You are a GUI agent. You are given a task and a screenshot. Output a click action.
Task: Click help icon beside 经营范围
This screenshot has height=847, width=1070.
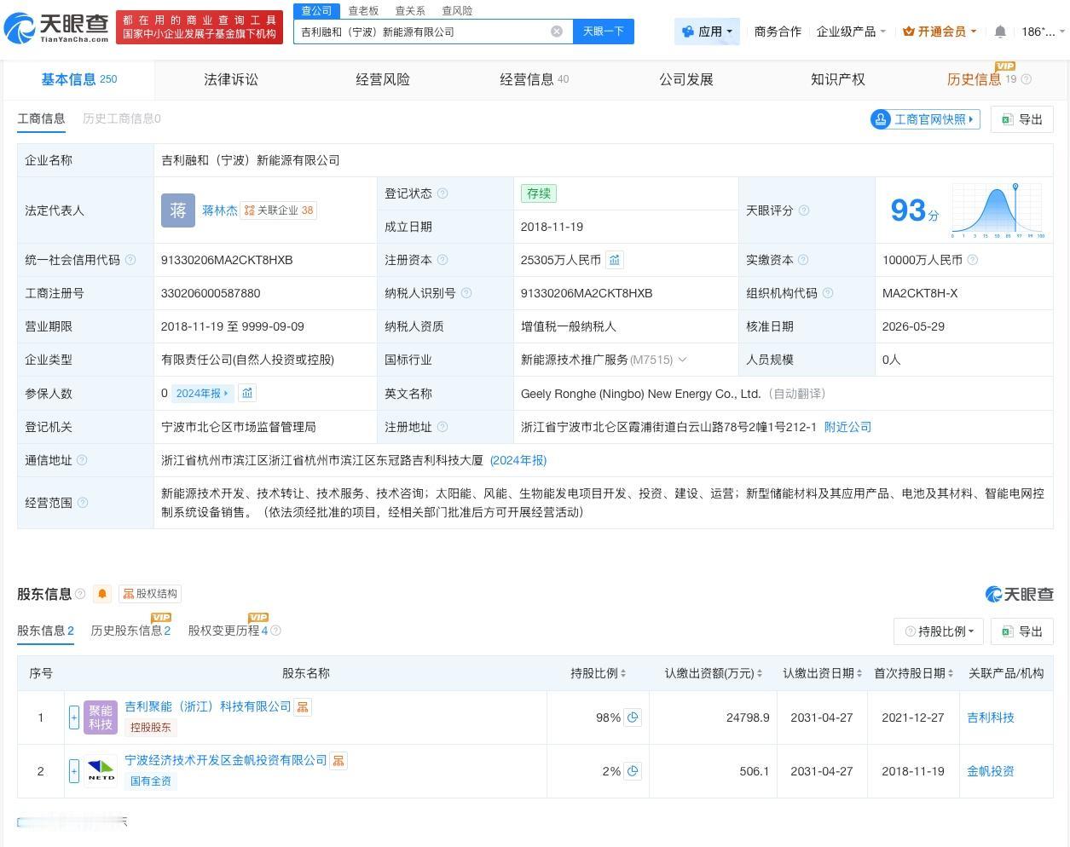coord(83,503)
